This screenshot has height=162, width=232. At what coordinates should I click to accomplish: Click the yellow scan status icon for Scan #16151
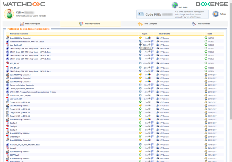tap(140, 38)
